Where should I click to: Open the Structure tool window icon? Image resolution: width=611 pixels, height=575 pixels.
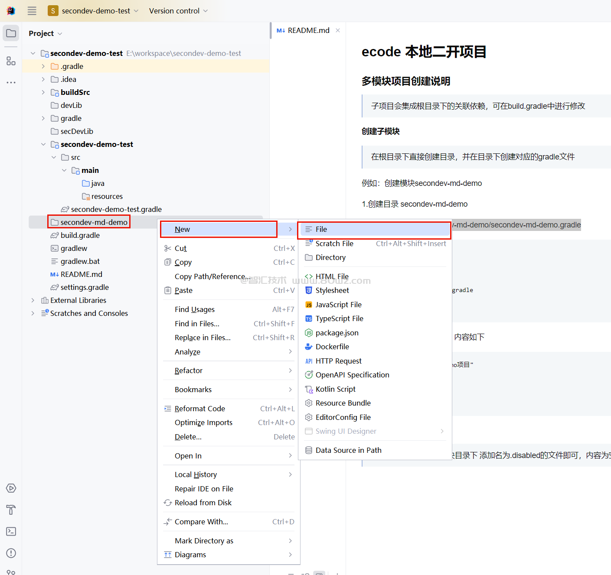11,61
